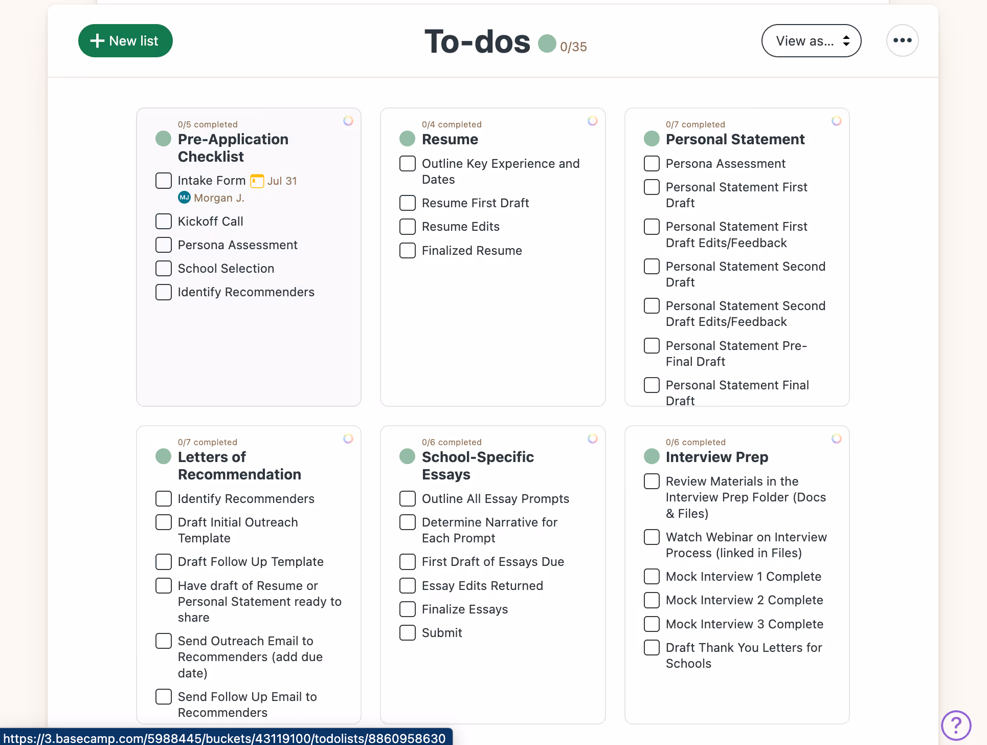
Task: Click the green dot next to the To-dos title
Action: [547, 43]
